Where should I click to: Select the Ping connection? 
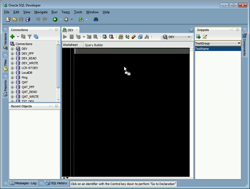24,77
